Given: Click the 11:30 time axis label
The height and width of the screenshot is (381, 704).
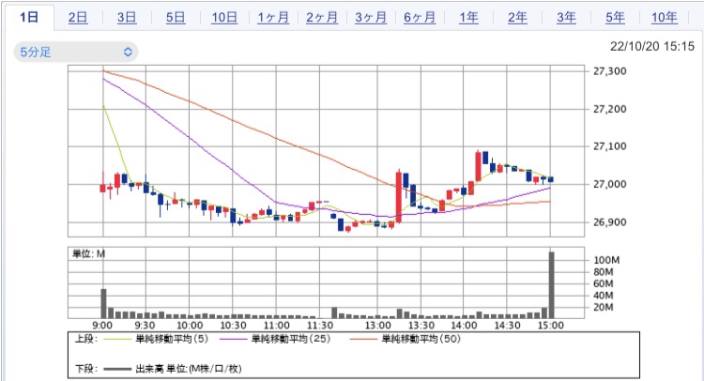Looking at the screenshot, I should [x=320, y=326].
